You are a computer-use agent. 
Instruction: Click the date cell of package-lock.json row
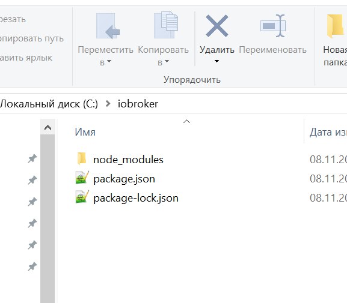click(328, 198)
